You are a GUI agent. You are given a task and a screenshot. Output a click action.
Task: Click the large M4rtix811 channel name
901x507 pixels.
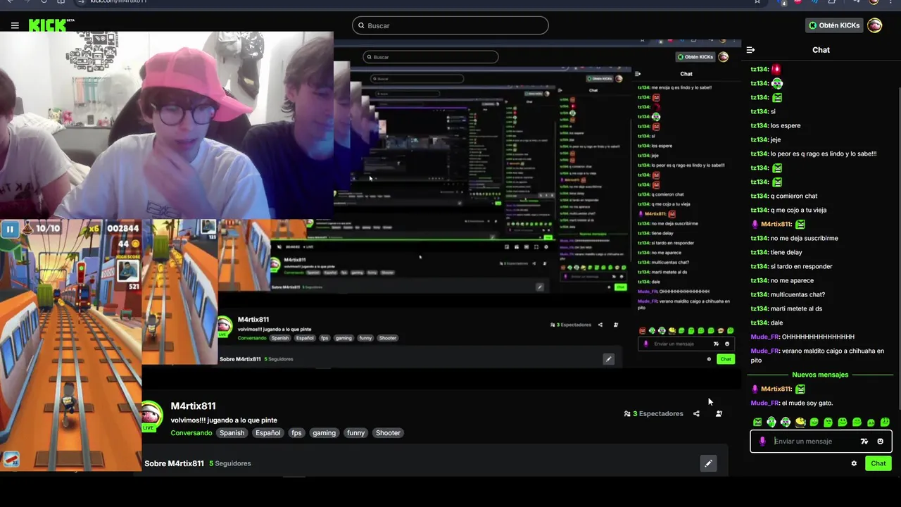[193, 406]
